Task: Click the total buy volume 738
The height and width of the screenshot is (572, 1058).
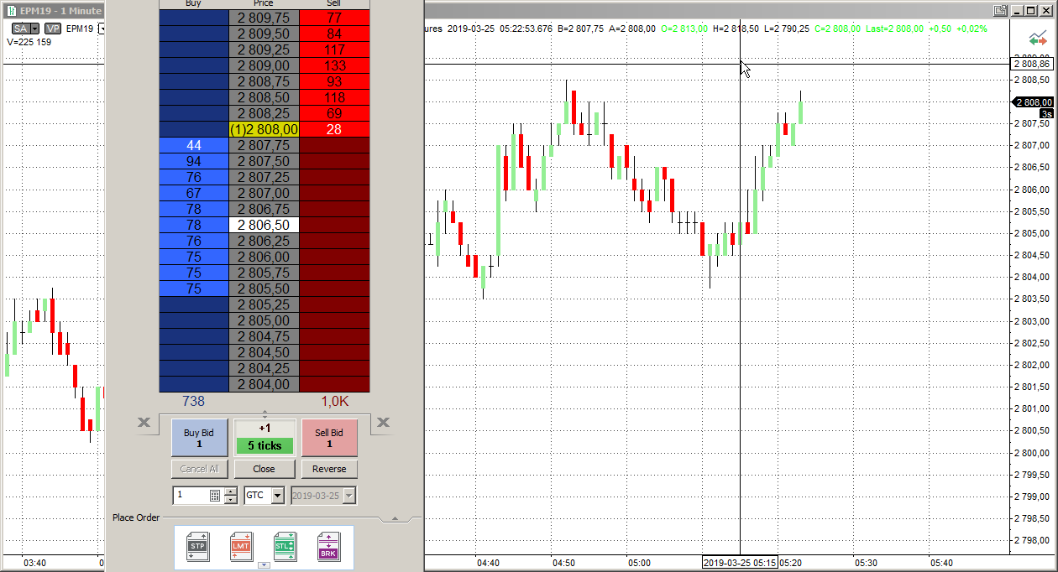Action: [x=193, y=402]
